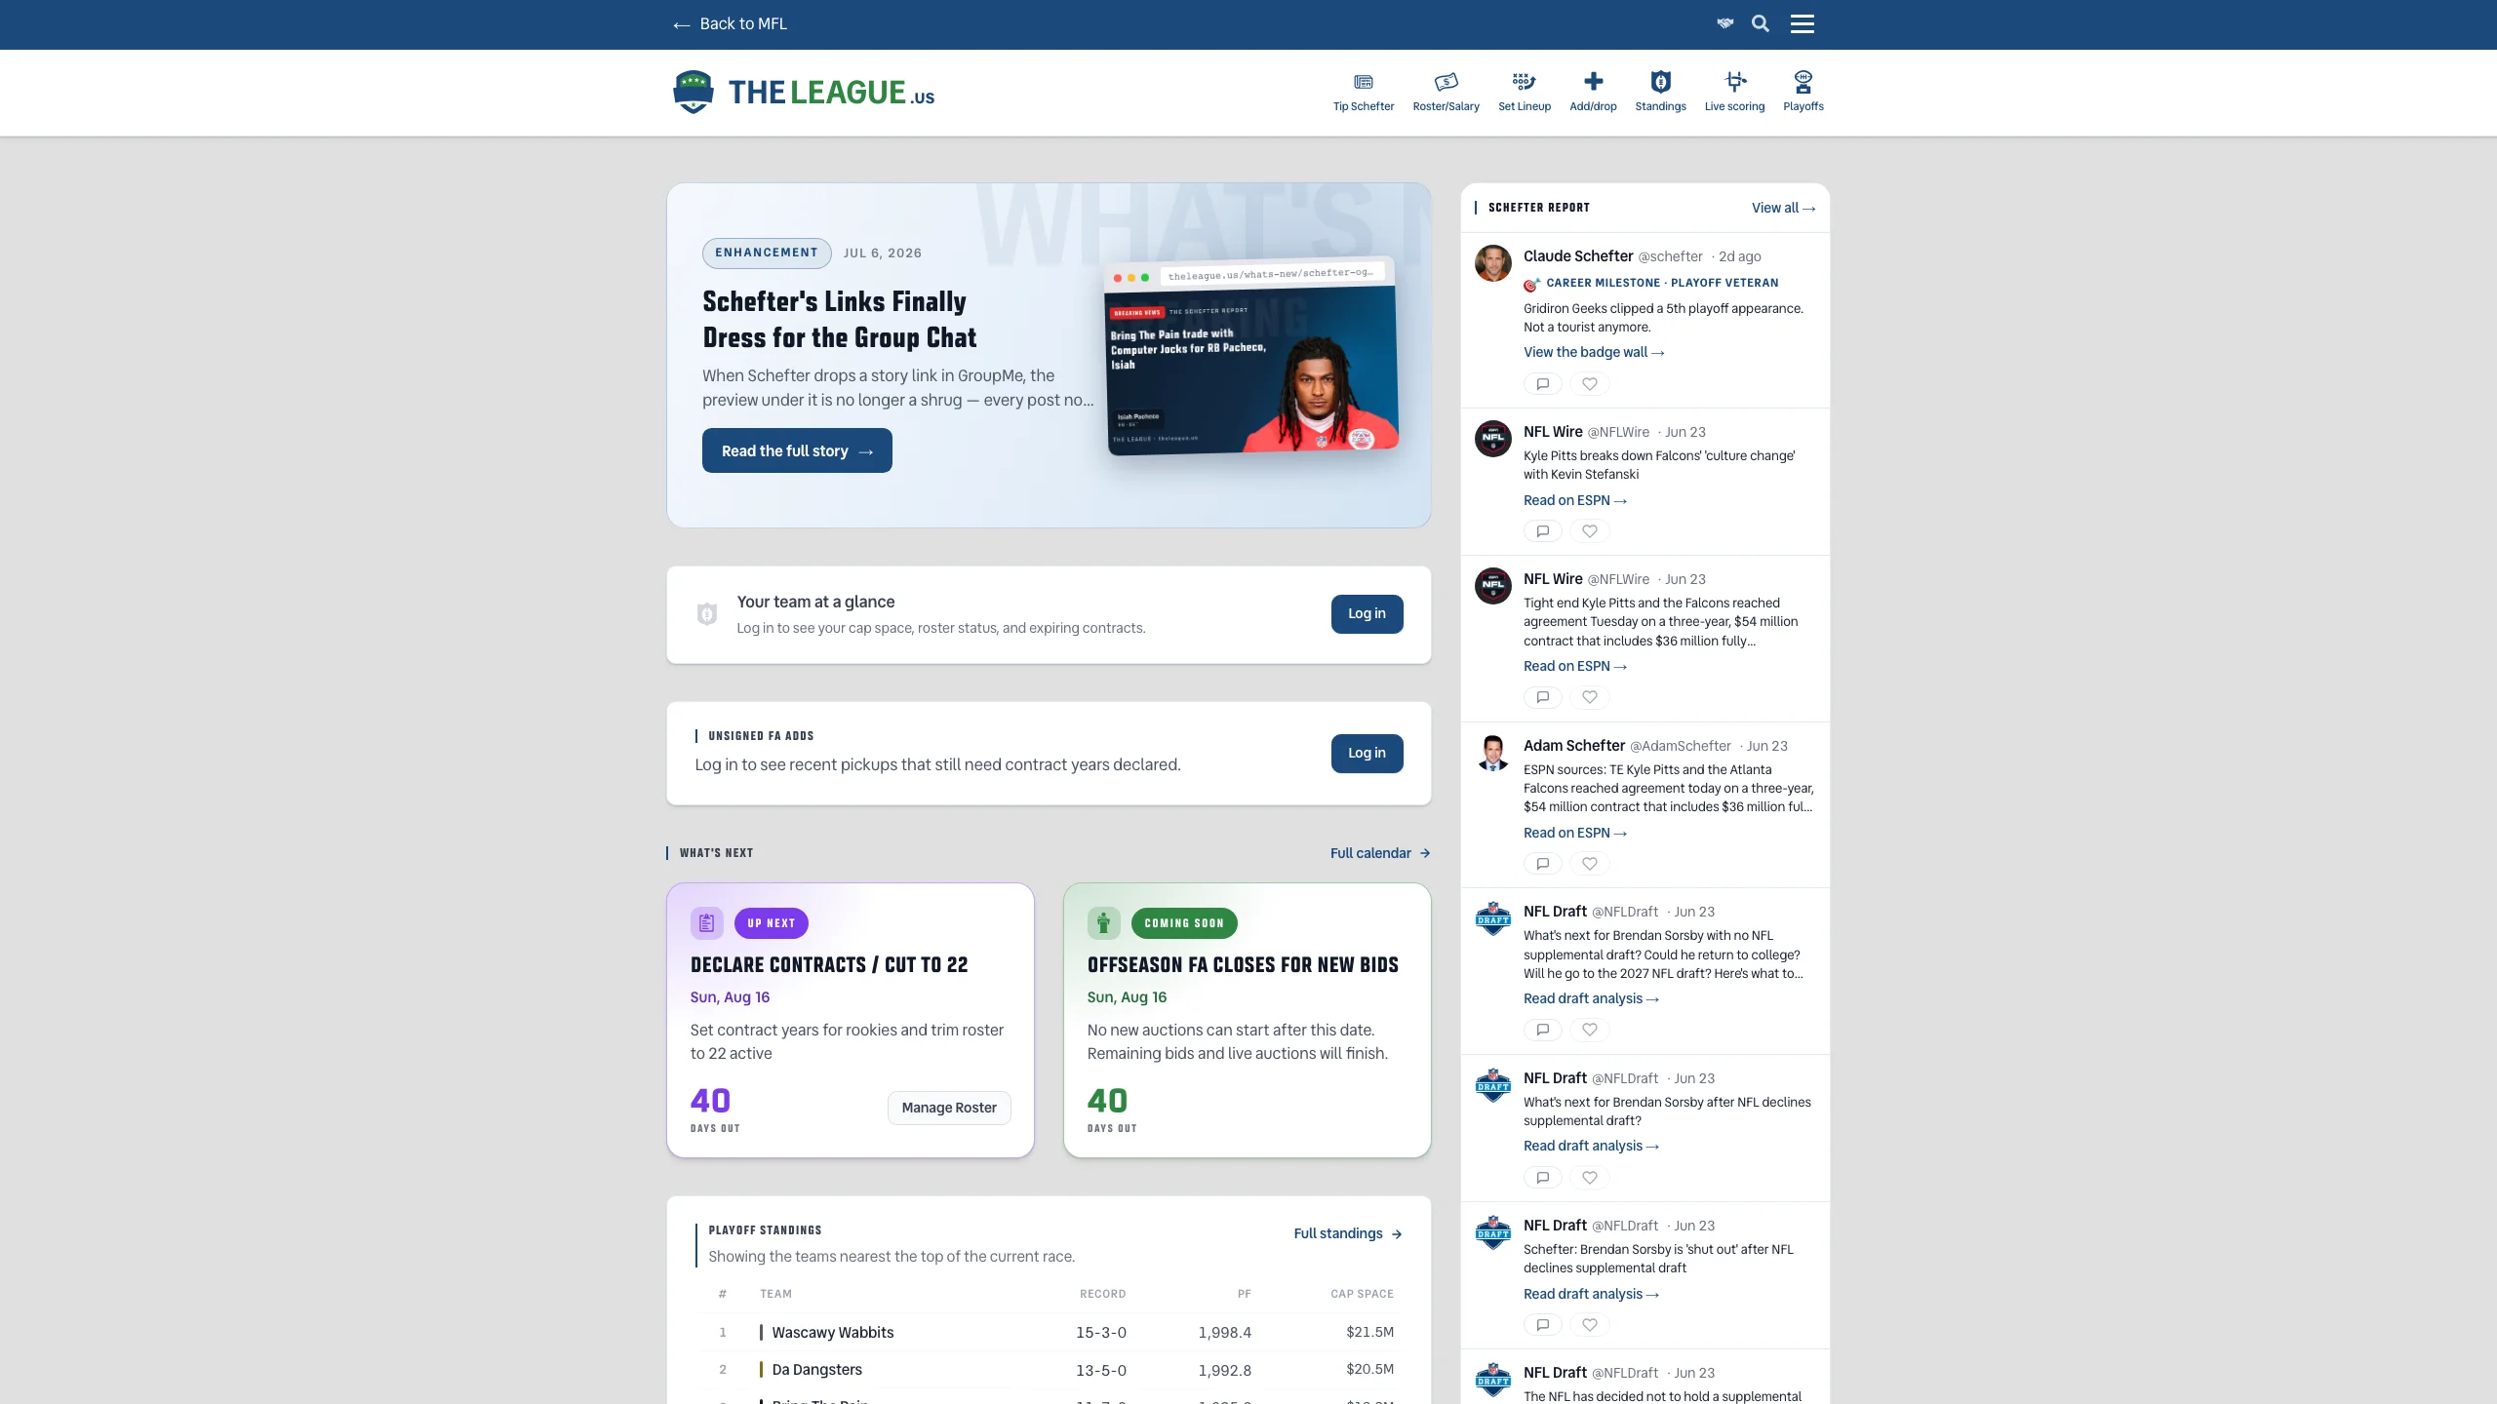Open Live scoring
The height and width of the screenshot is (1404, 2497).
[x=1734, y=92]
